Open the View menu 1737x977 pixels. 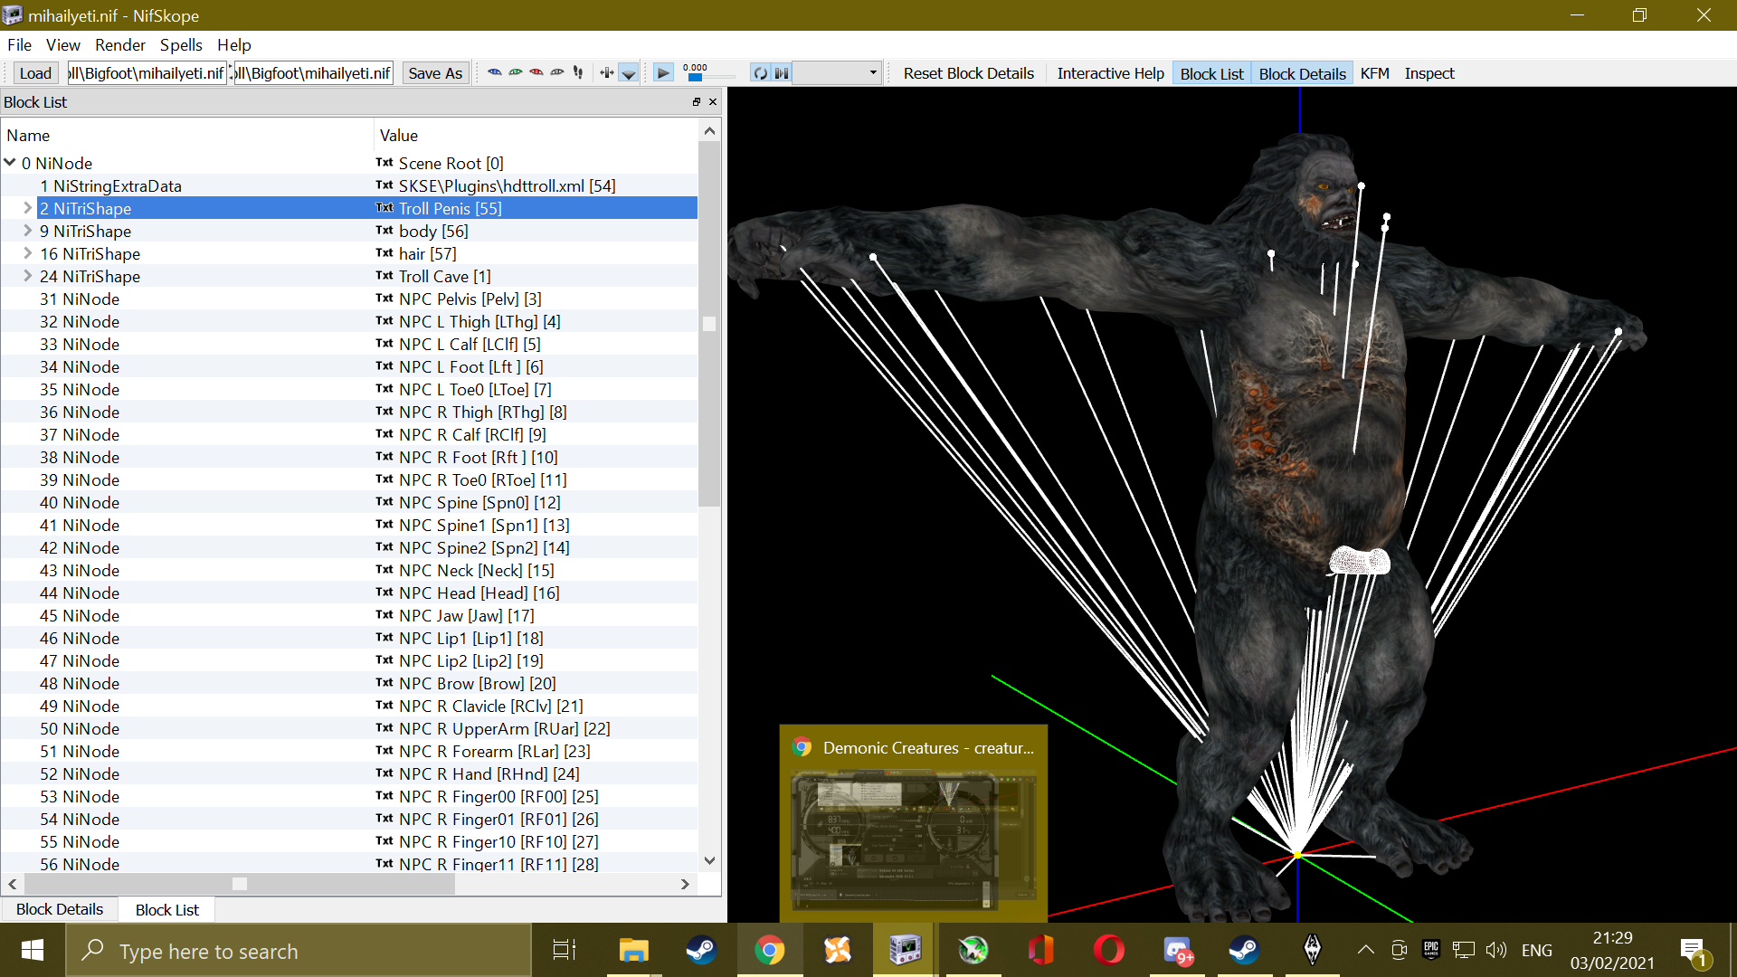click(63, 44)
